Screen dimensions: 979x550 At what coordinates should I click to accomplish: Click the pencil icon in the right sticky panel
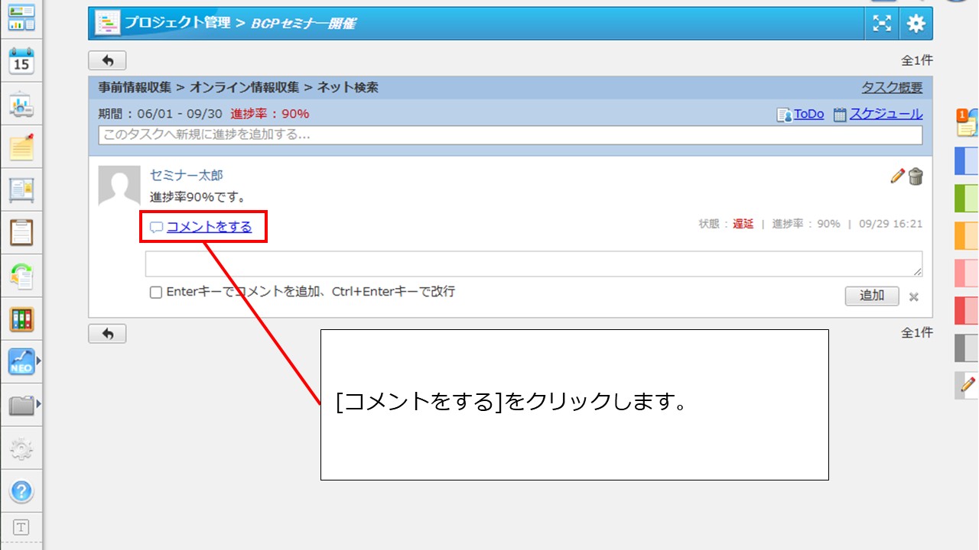click(x=968, y=385)
